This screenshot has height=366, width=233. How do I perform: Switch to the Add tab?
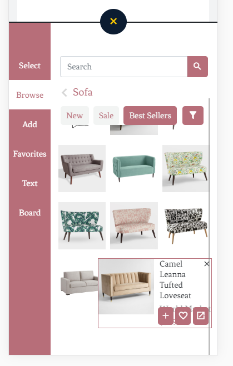click(x=29, y=124)
